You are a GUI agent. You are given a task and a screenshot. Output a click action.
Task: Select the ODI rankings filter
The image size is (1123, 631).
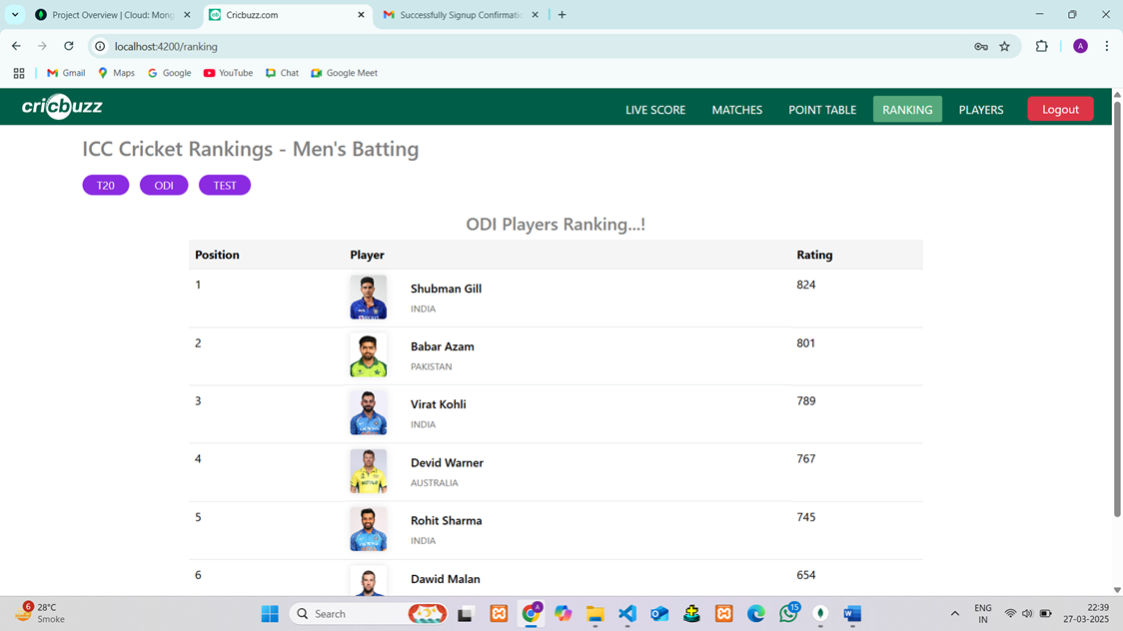coord(163,185)
